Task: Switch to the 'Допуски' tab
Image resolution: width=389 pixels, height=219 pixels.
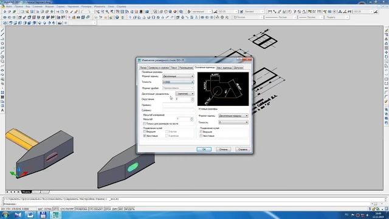Action: point(238,68)
